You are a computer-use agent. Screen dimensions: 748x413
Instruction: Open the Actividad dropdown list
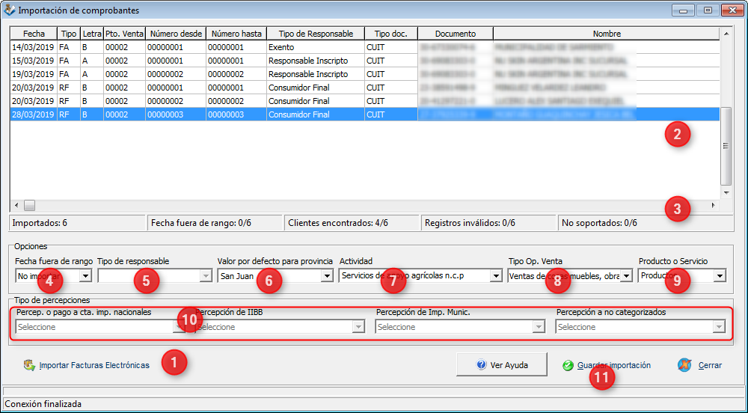pyautogui.click(x=495, y=276)
